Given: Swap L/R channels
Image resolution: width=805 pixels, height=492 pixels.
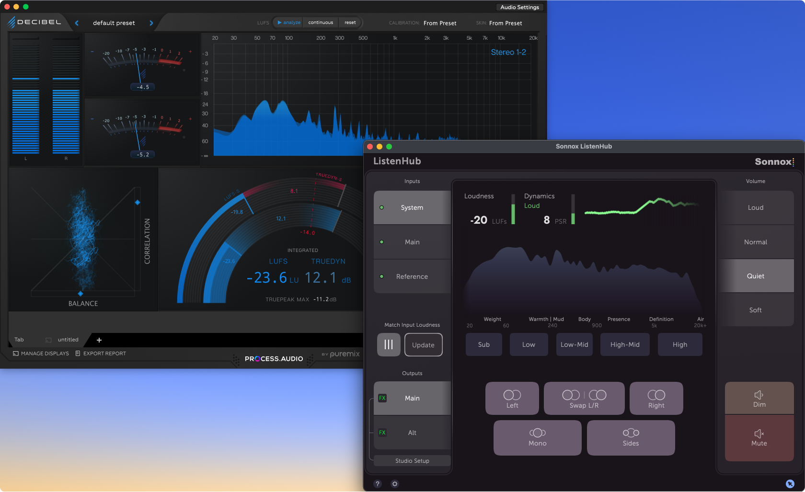Looking at the screenshot, I should pyautogui.click(x=584, y=399).
